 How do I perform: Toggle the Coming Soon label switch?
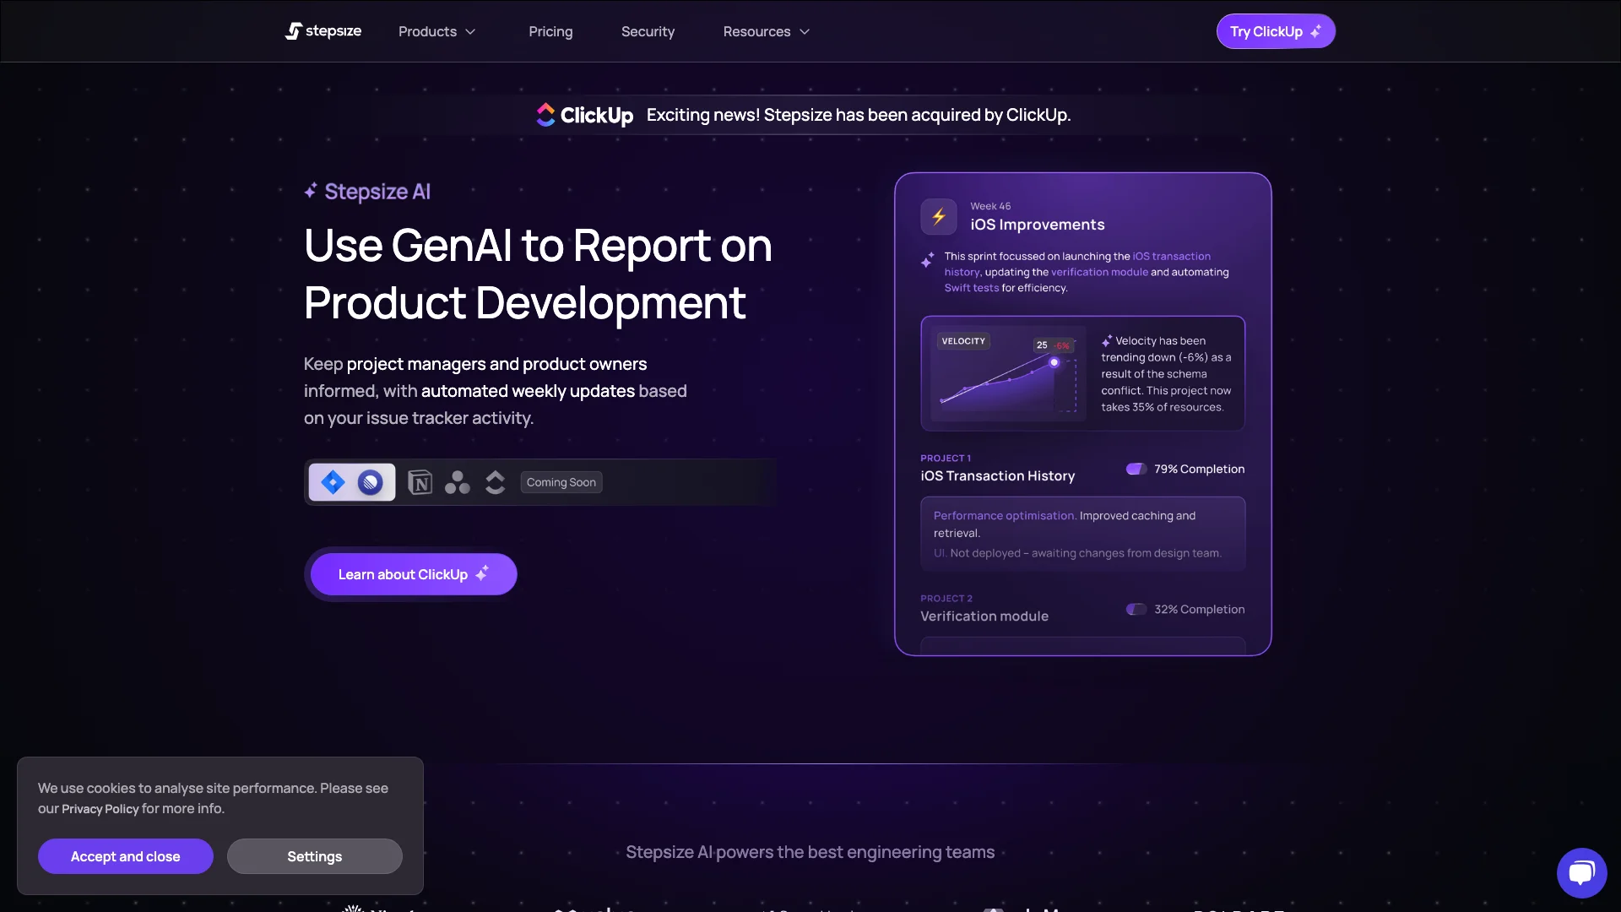pyautogui.click(x=561, y=481)
